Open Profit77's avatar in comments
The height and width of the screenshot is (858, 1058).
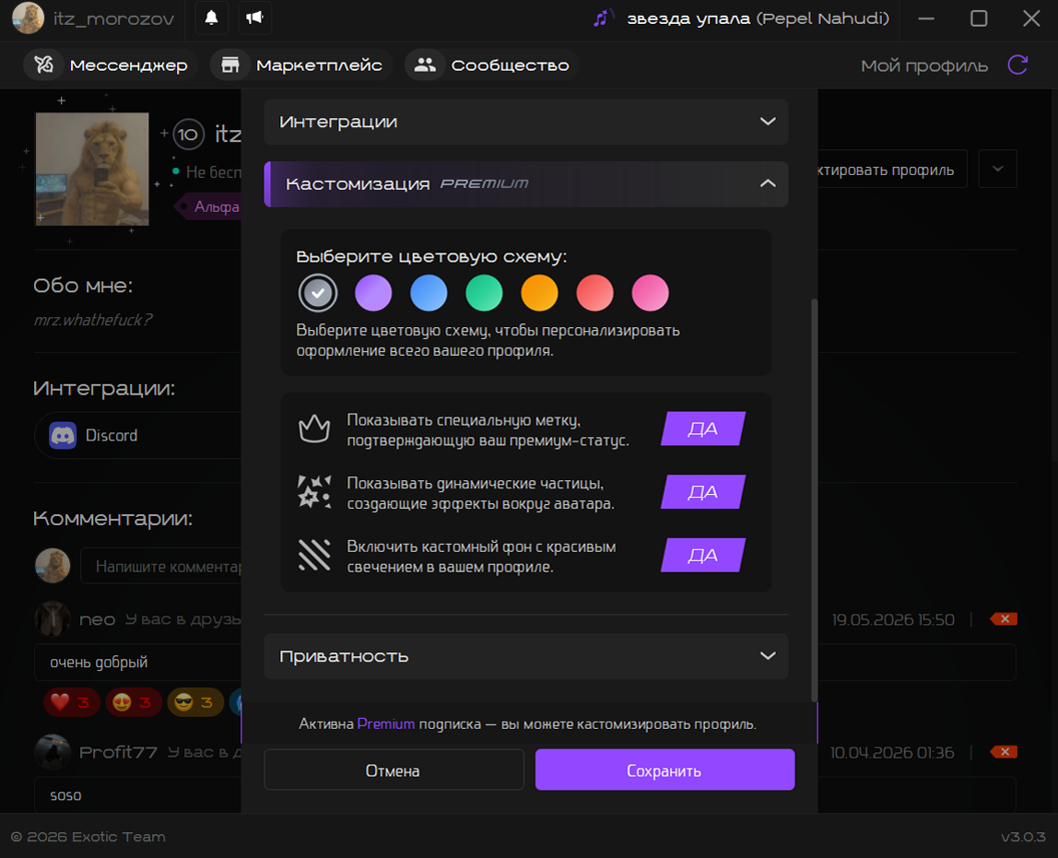point(53,751)
